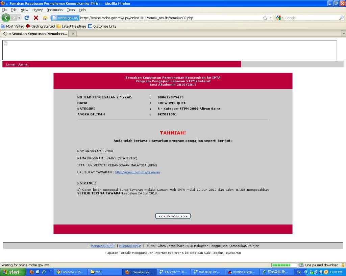The image size is (346, 276).
Task: Open the Bookmarks menu
Action: (54, 10)
